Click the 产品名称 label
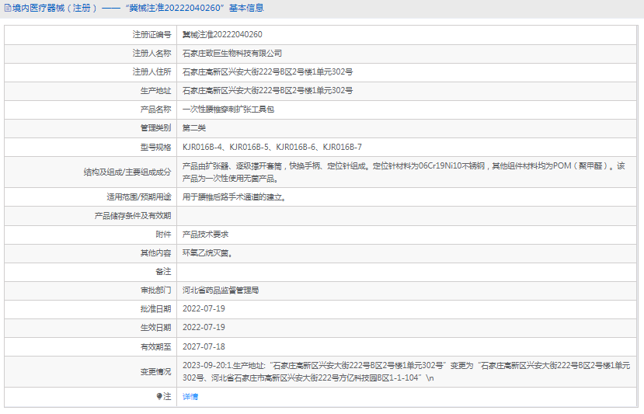The height and width of the screenshot is (414, 644). pyautogui.click(x=155, y=110)
